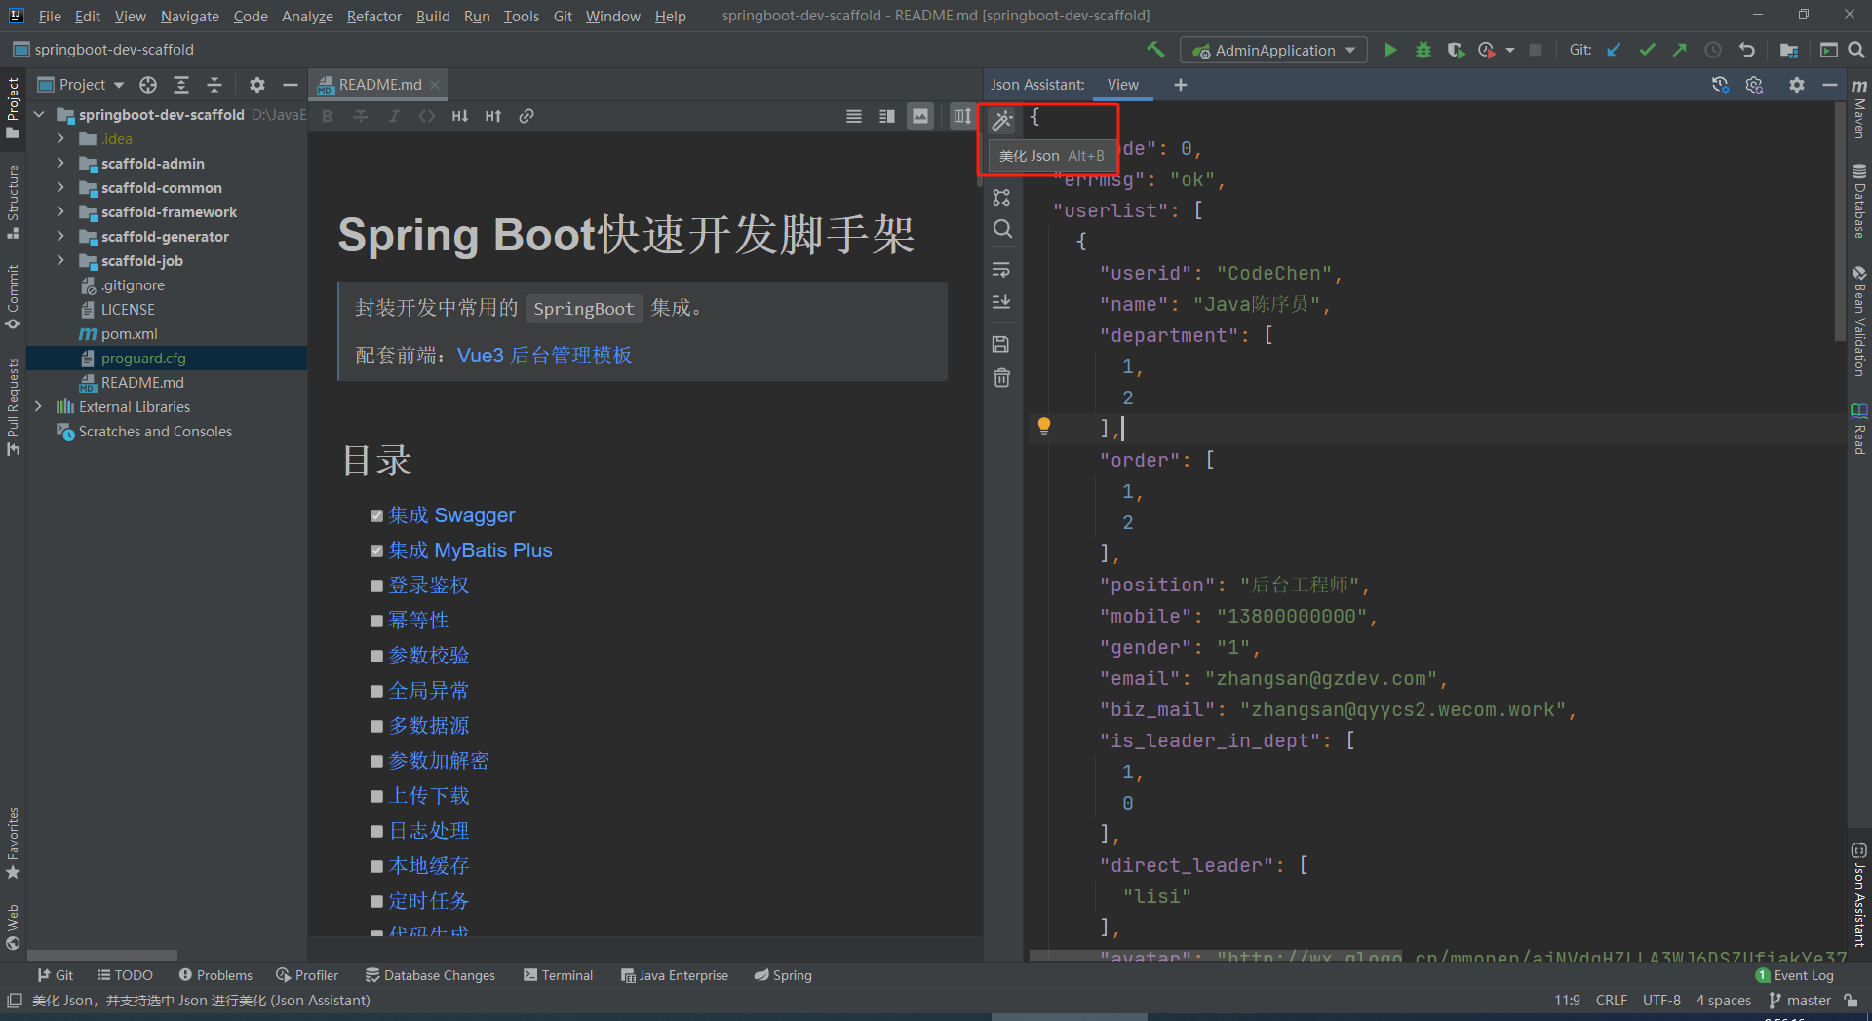
Task: Check the 全局异常 checkbox
Action: 376,691
